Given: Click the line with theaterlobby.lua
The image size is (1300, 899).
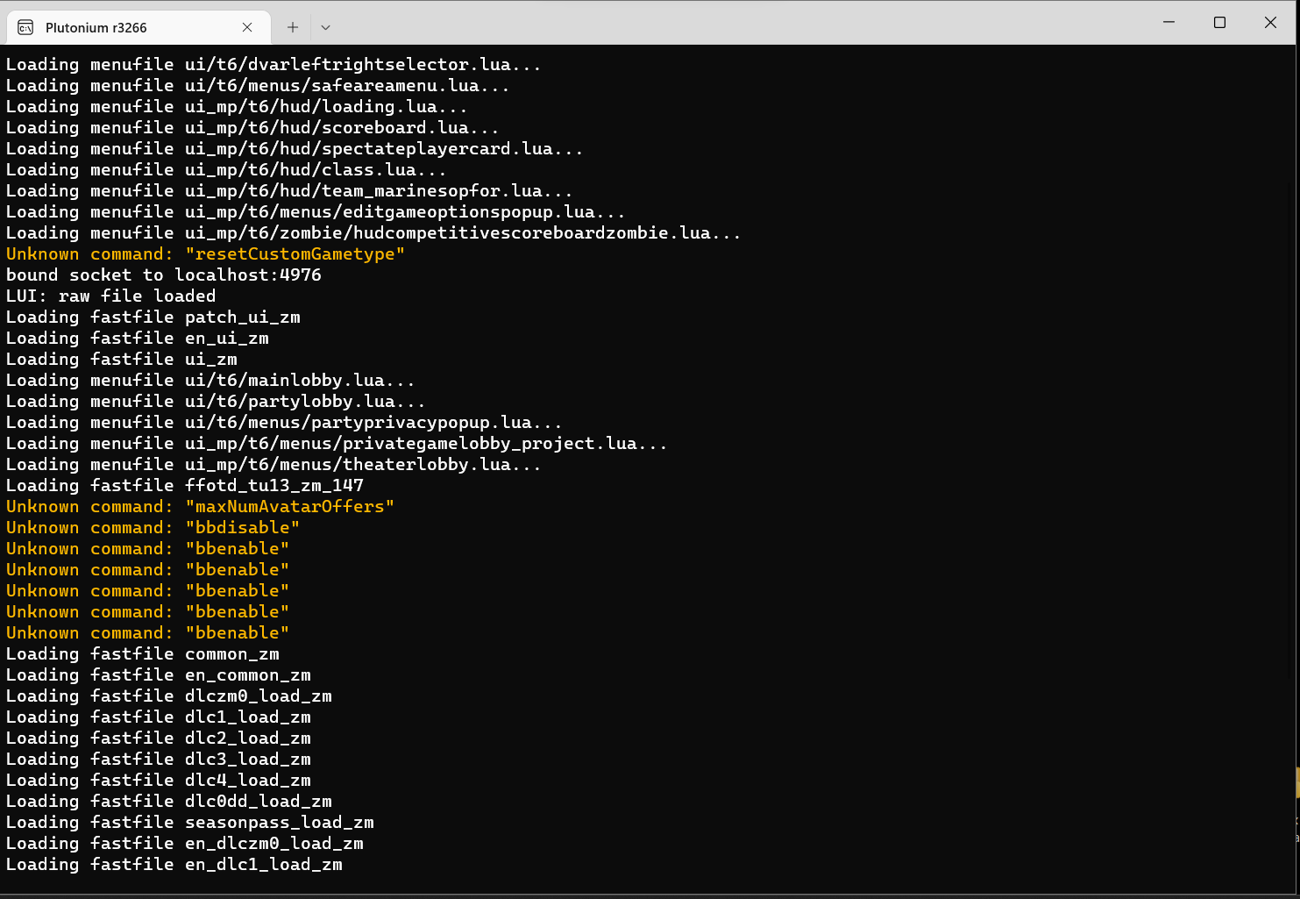Looking at the screenshot, I should pos(273,464).
